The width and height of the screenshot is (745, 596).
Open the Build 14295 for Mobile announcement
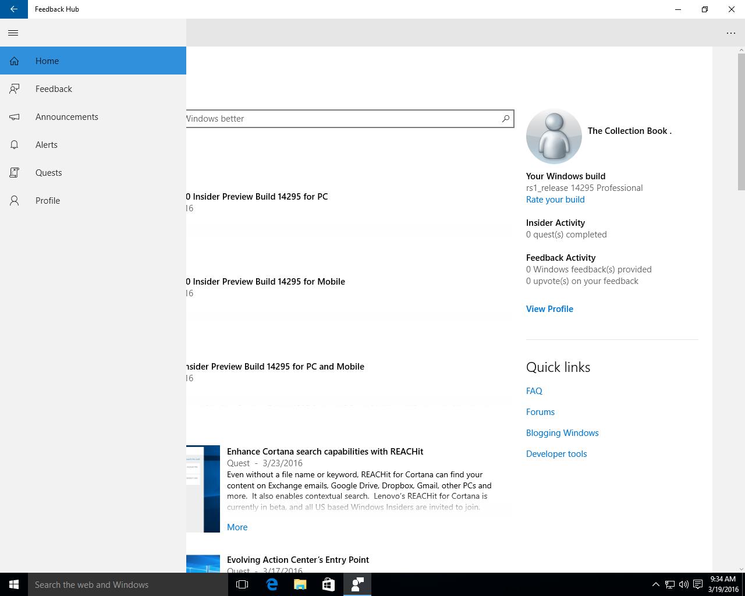tap(265, 282)
